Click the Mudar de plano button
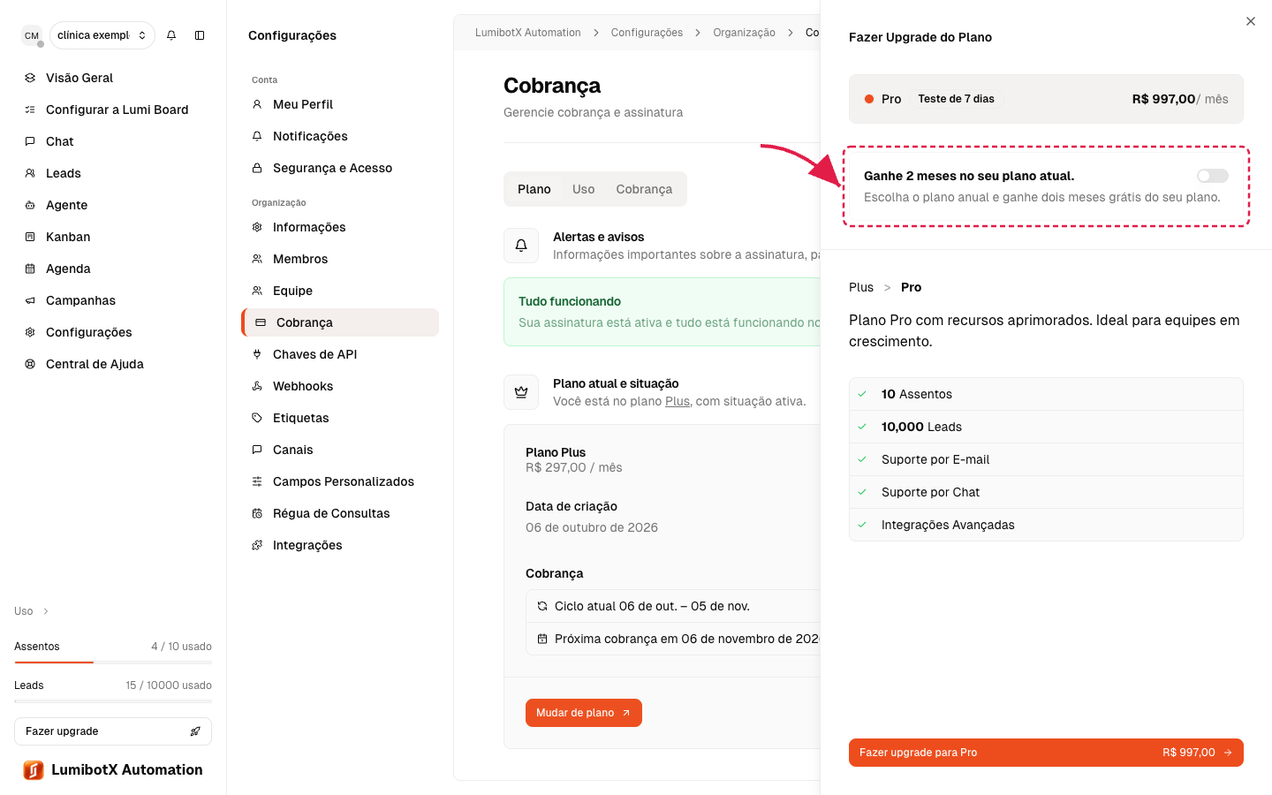The image size is (1272, 795). tap(584, 713)
